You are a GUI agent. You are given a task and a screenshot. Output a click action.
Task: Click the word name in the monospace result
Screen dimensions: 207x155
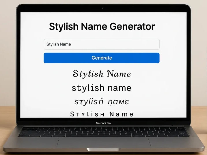coord(120,88)
